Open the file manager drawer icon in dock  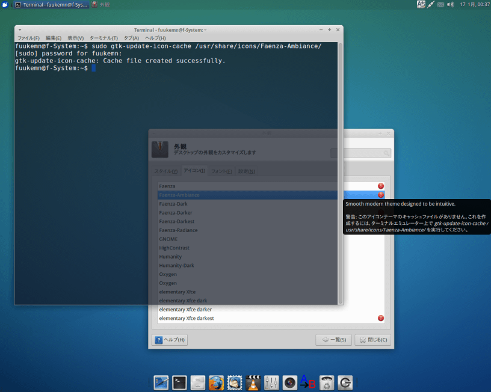(198, 382)
